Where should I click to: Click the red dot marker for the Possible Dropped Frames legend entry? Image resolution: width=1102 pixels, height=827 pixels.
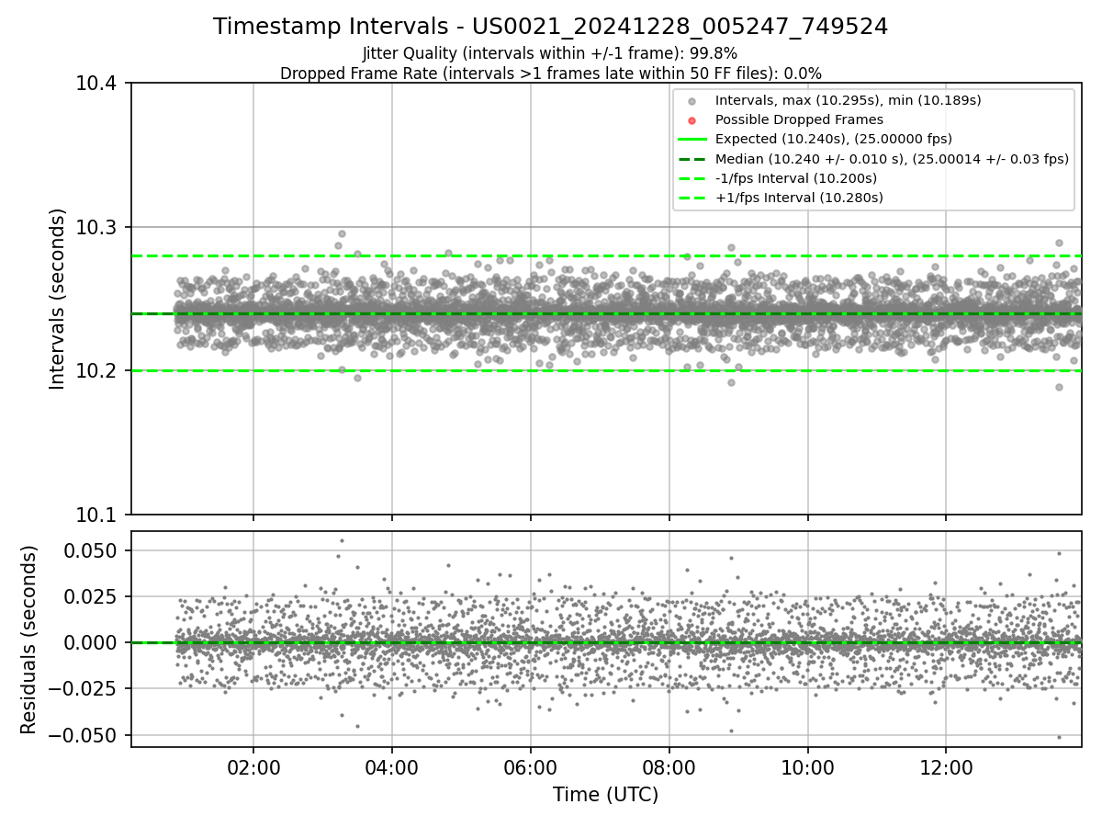coord(692,120)
